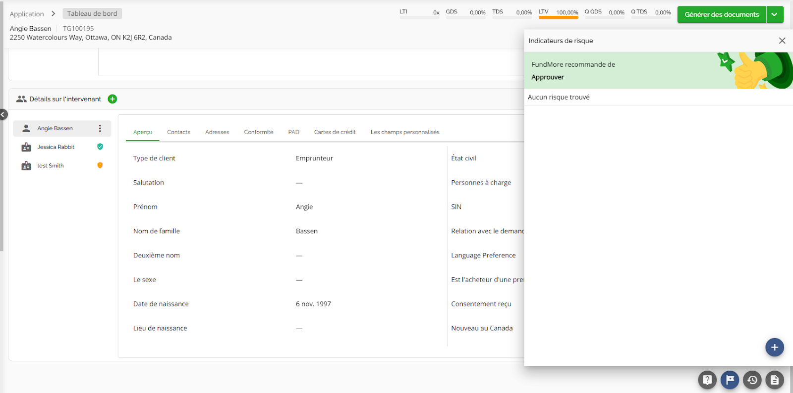Click test Smith's orange warning shield icon
793x393 pixels.
pos(100,165)
